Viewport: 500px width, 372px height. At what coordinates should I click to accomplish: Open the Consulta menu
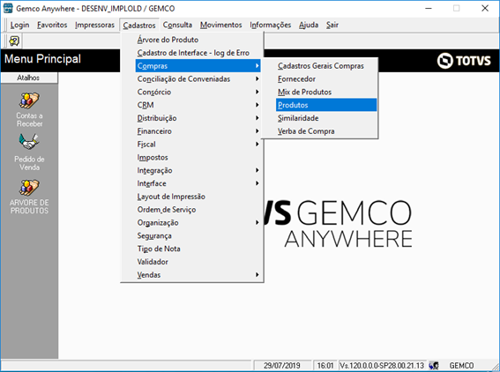click(177, 25)
